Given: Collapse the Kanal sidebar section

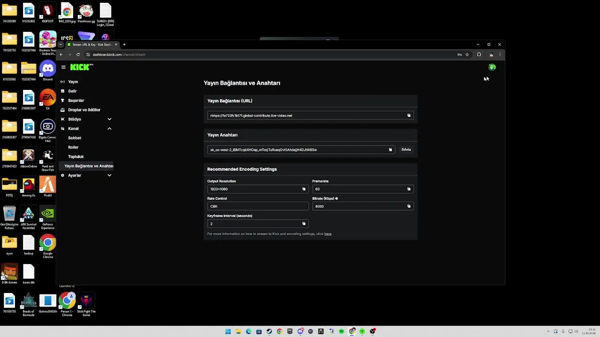Looking at the screenshot, I should pyautogui.click(x=109, y=129).
